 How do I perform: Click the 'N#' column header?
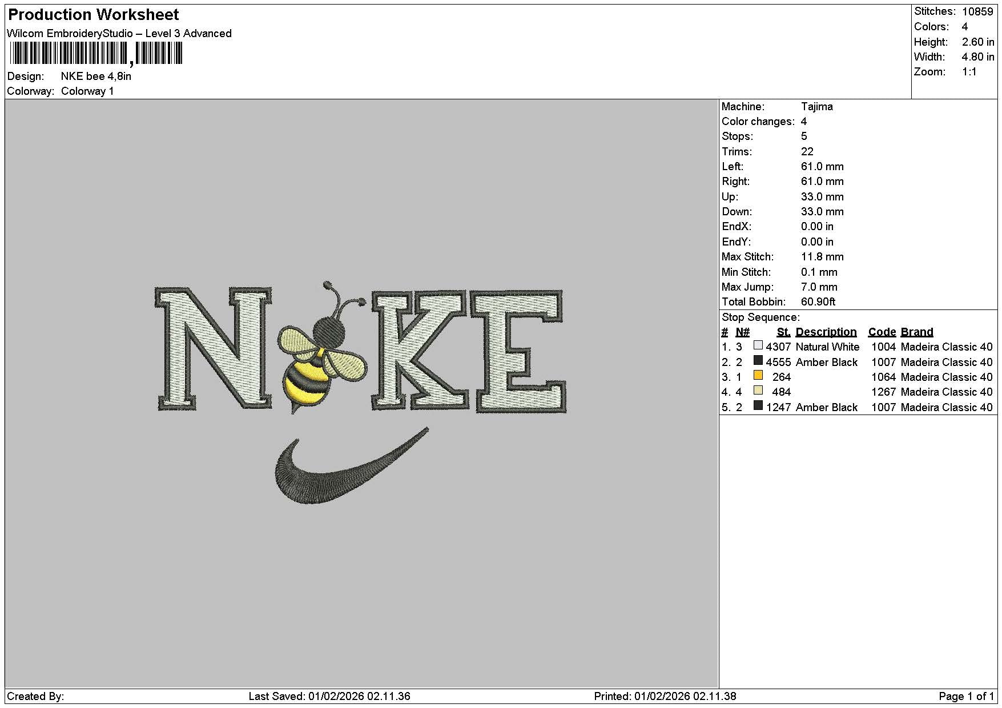coord(742,332)
